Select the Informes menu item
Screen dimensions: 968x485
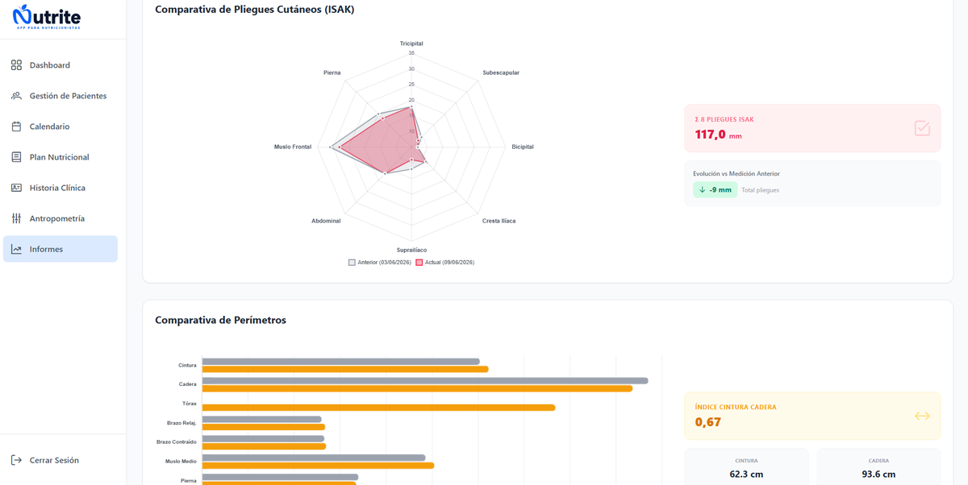60,249
